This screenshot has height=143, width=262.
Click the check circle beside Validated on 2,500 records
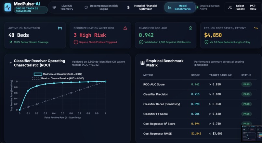(x=141, y=42)
